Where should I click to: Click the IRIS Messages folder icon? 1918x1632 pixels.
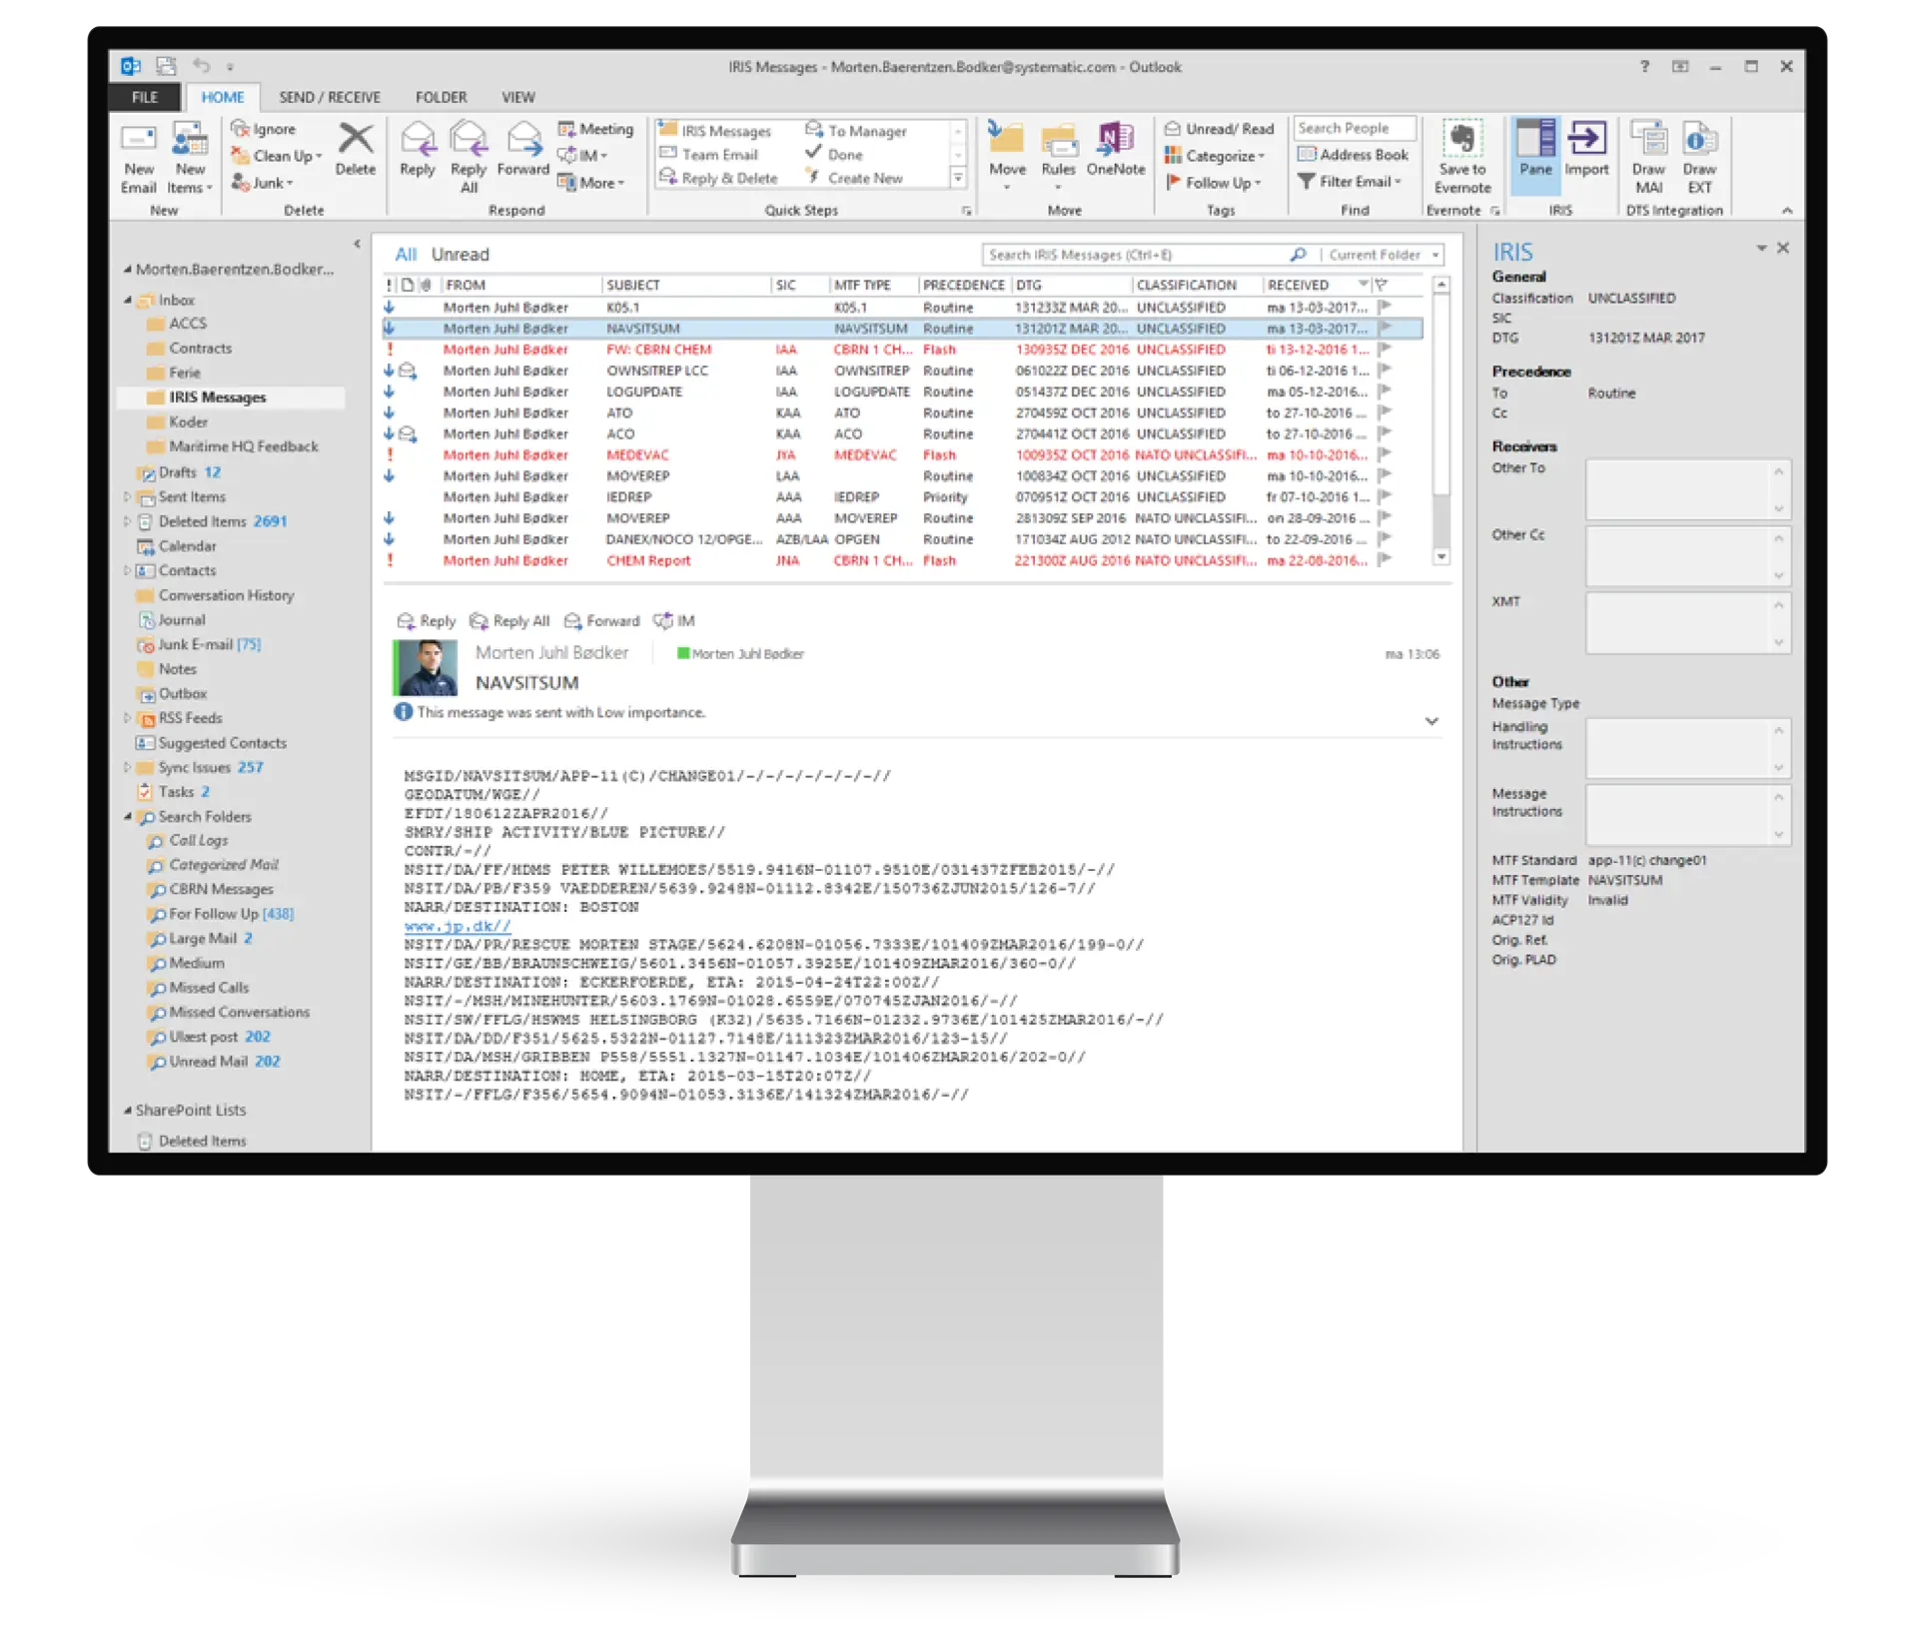(x=164, y=397)
